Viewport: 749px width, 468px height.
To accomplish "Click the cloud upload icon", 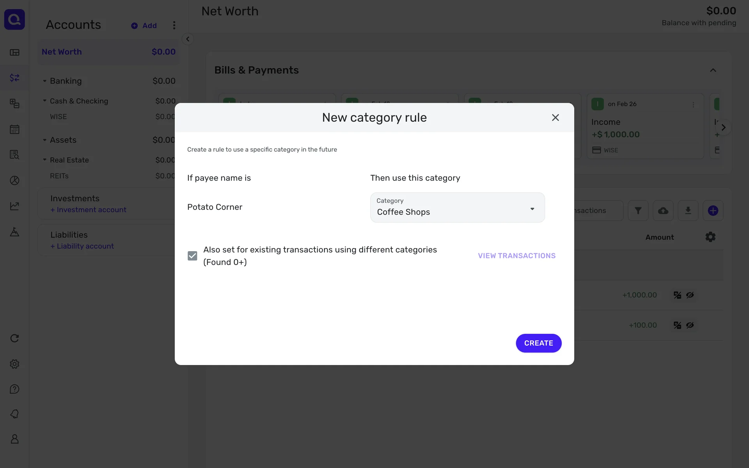I will [x=663, y=211].
